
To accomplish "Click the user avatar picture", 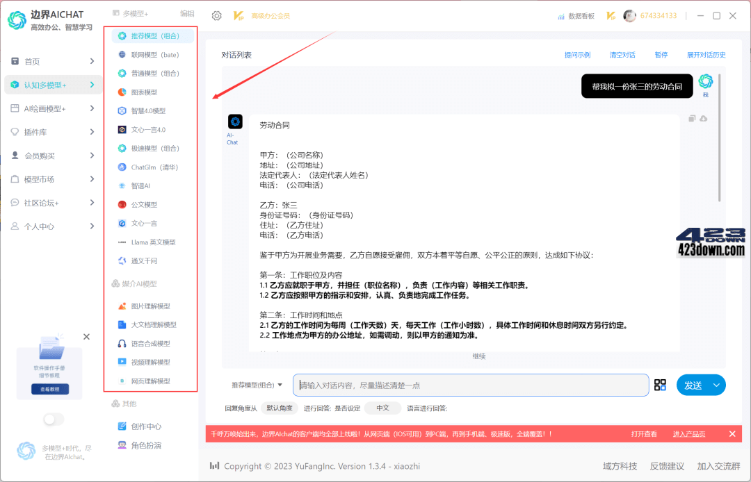I will [629, 16].
